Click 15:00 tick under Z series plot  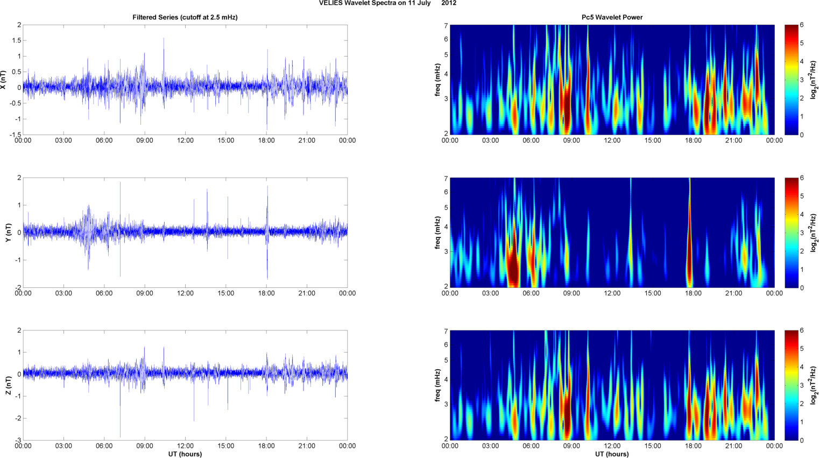pos(226,446)
